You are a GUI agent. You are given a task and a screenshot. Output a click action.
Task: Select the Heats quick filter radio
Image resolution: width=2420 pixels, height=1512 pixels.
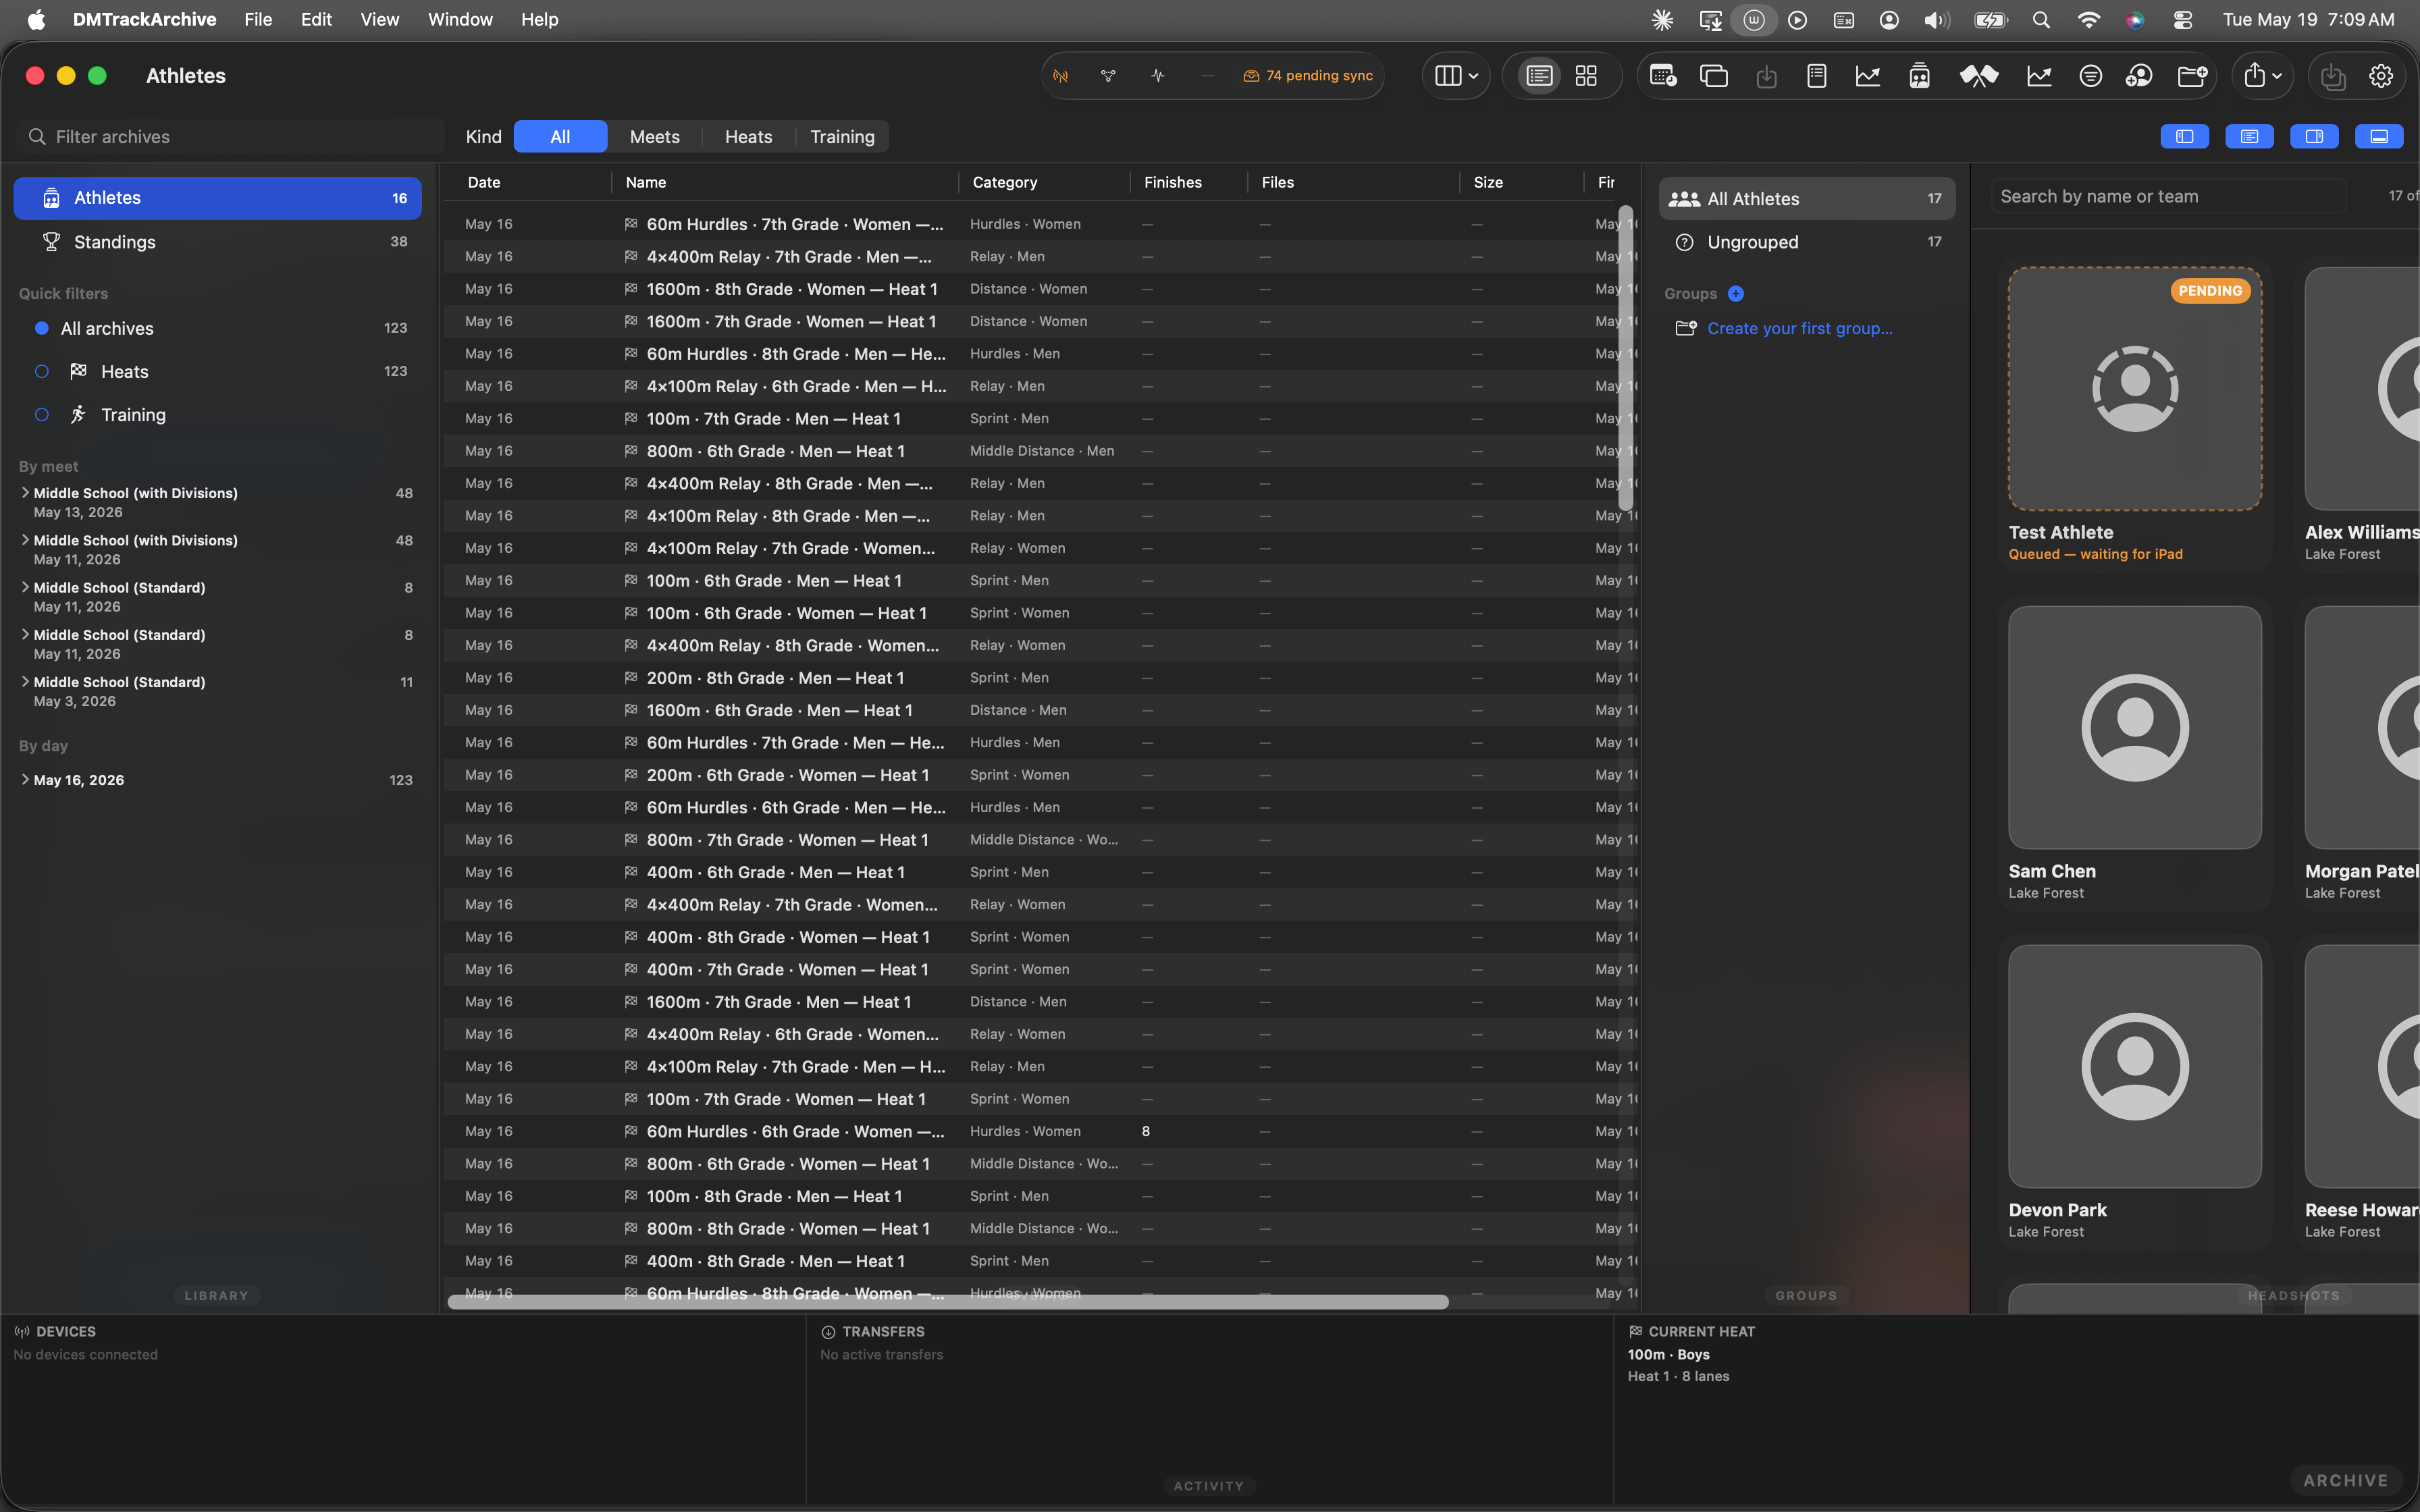[42, 372]
